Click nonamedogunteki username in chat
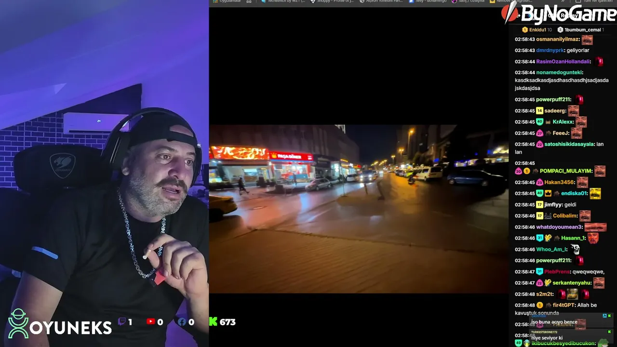The height and width of the screenshot is (347, 617). point(559,72)
